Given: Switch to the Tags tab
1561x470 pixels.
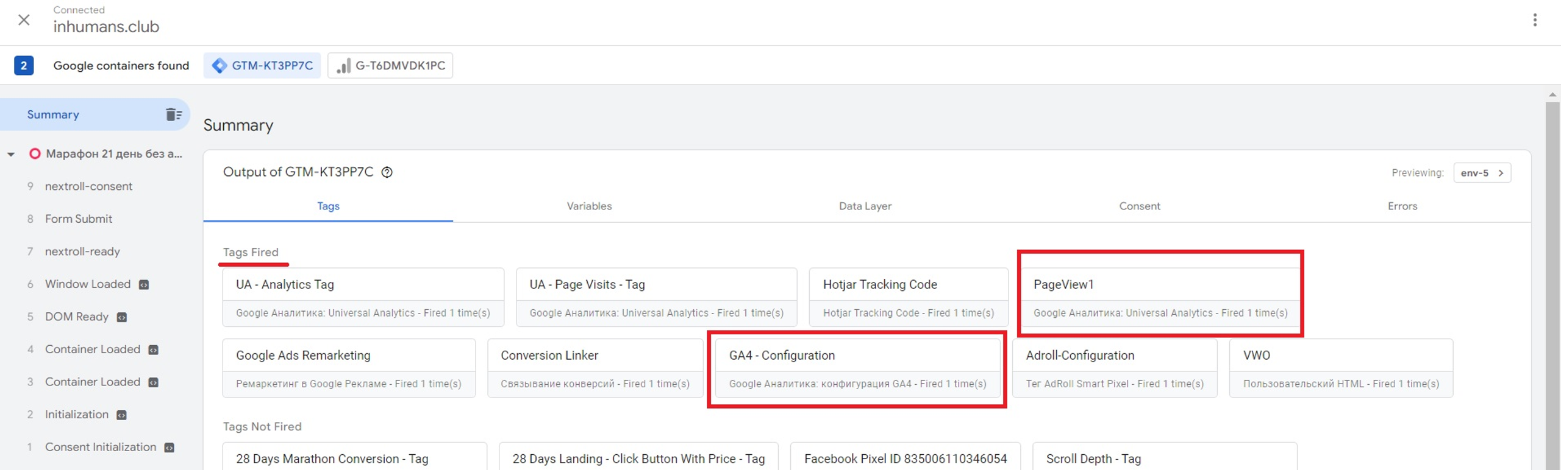Looking at the screenshot, I should (328, 206).
